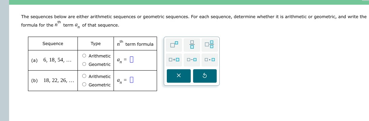This screenshot has height=121, width=369.
Task: Insert the multiplication dot template
Action: tap(210, 60)
